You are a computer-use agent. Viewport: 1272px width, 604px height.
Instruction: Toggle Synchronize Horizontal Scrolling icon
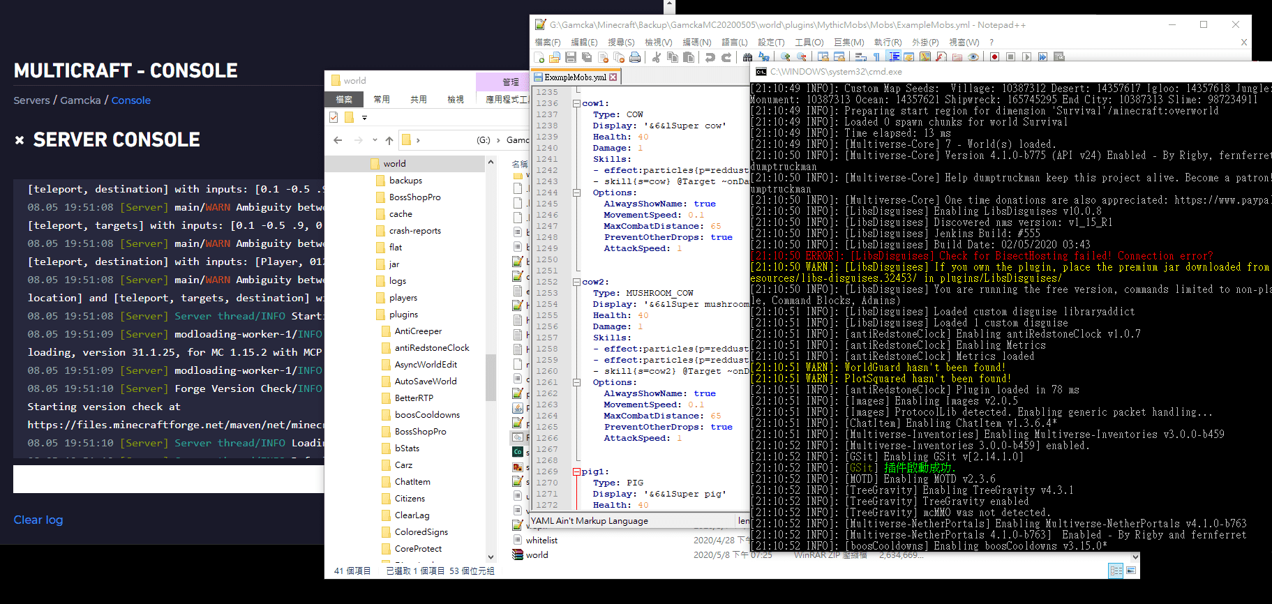coord(839,57)
